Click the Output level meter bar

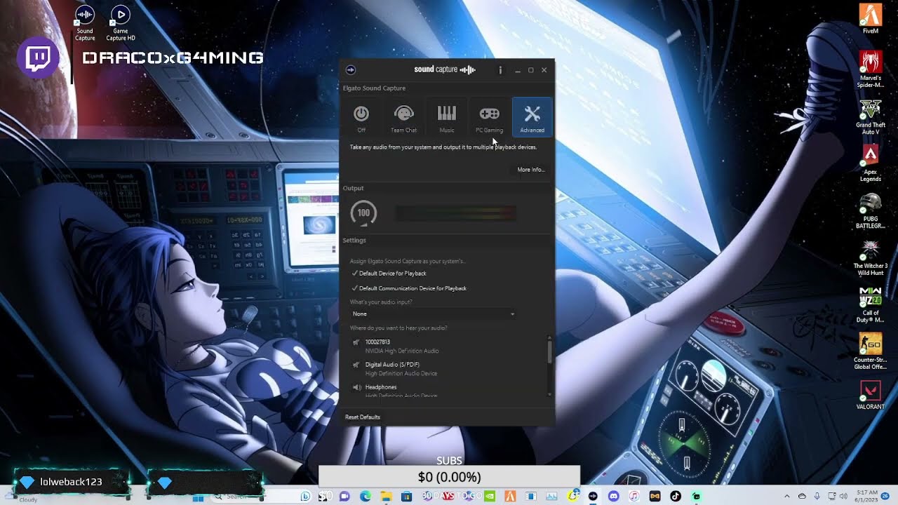coord(456,213)
